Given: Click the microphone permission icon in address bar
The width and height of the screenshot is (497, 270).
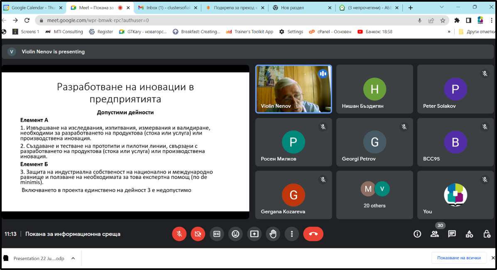Looking at the screenshot, I should (419, 20).
